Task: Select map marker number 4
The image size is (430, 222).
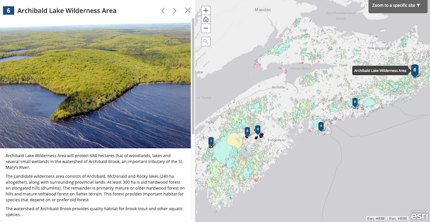Action: click(x=321, y=126)
